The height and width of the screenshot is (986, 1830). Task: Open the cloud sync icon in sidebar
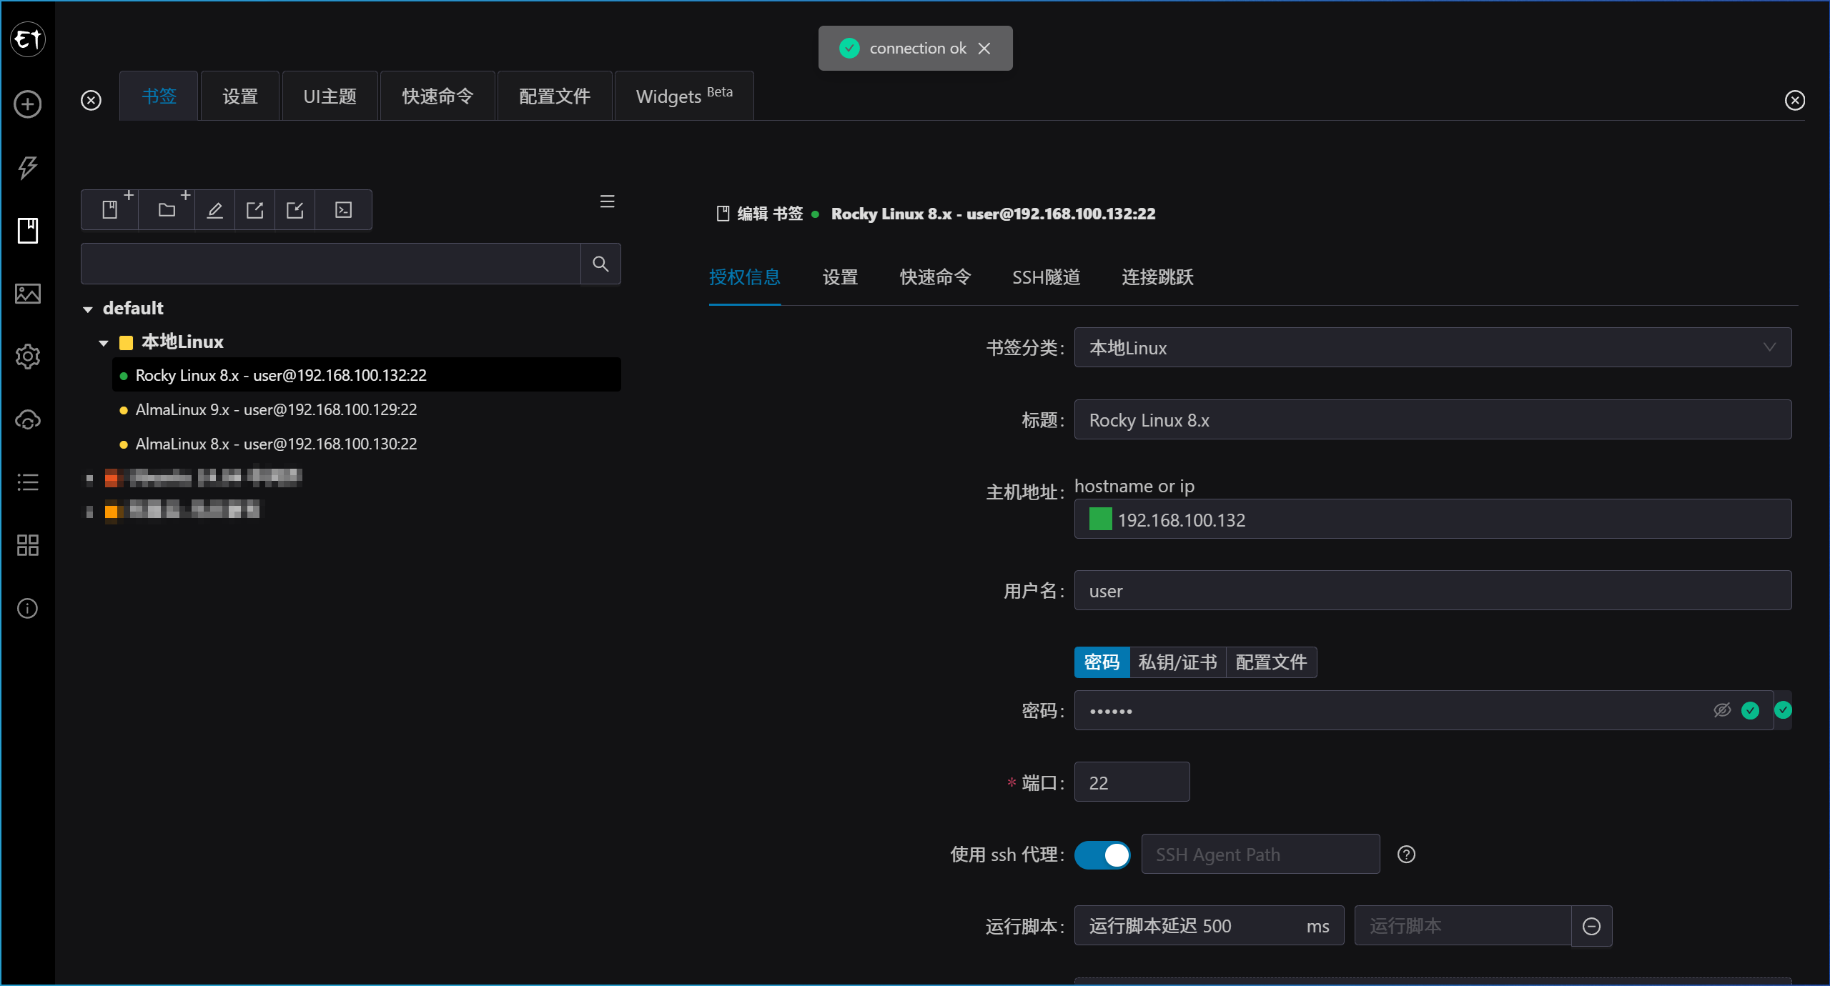[28, 419]
